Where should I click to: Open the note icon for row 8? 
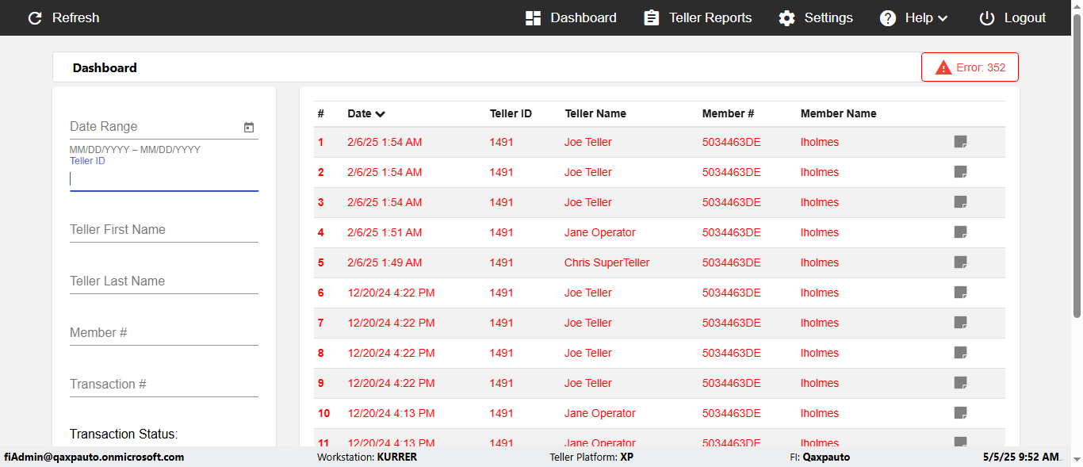pyautogui.click(x=960, y=353)
